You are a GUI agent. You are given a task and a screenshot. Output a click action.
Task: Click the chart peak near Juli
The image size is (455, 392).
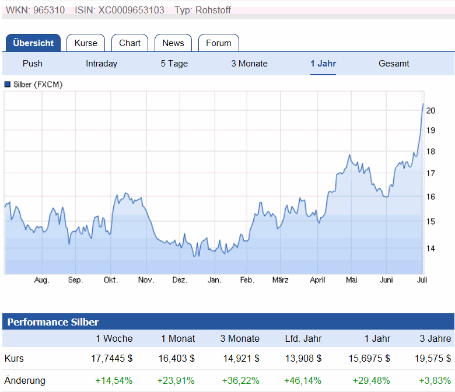[x=423, y=104]
